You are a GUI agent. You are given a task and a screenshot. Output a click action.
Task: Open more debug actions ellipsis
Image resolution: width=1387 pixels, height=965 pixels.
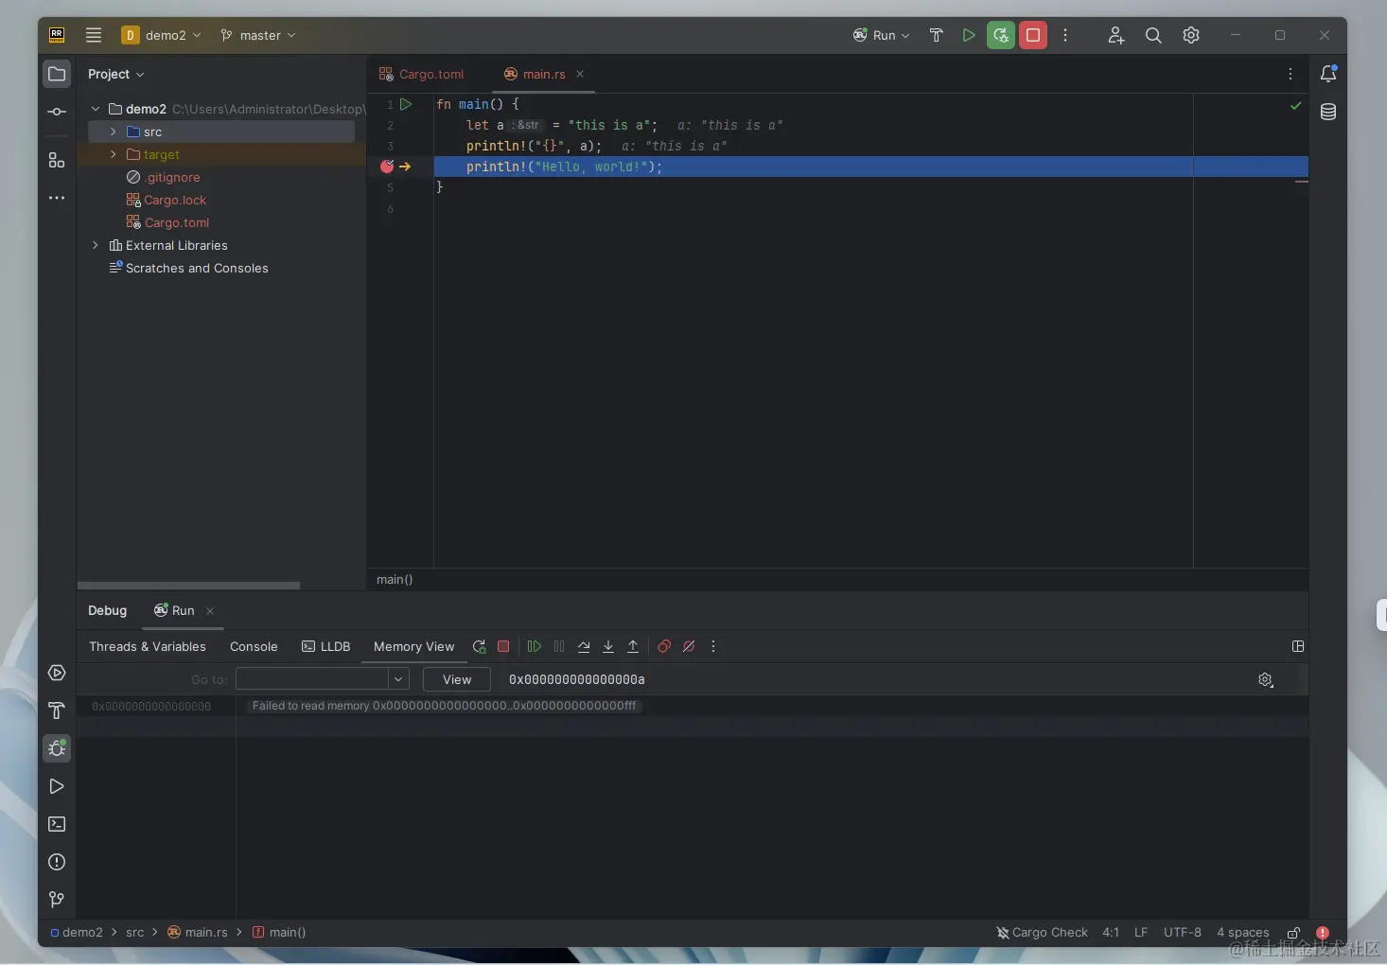click(x=713, y=646)
